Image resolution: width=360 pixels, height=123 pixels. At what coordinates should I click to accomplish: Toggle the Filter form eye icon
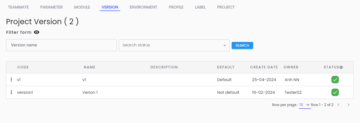point(37,32)
